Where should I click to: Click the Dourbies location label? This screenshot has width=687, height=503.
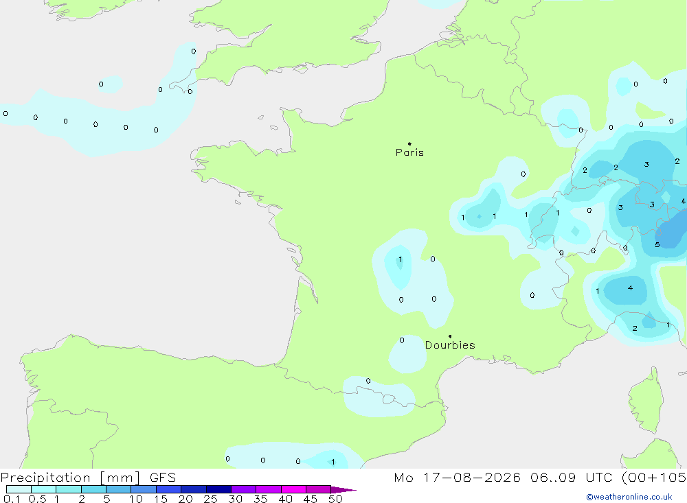click(450, 345)
